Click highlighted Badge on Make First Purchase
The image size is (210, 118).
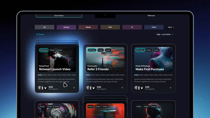140,50
